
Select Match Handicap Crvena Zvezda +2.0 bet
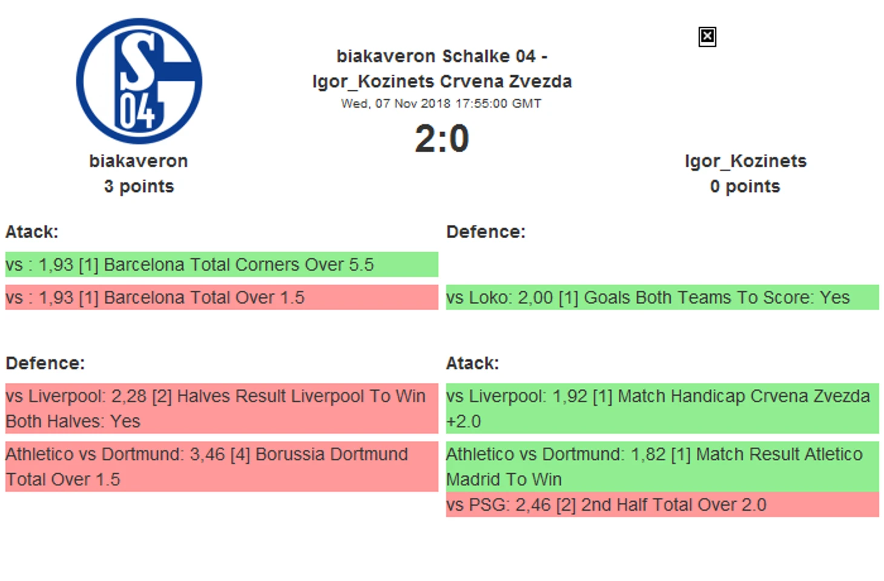[662, 408]
